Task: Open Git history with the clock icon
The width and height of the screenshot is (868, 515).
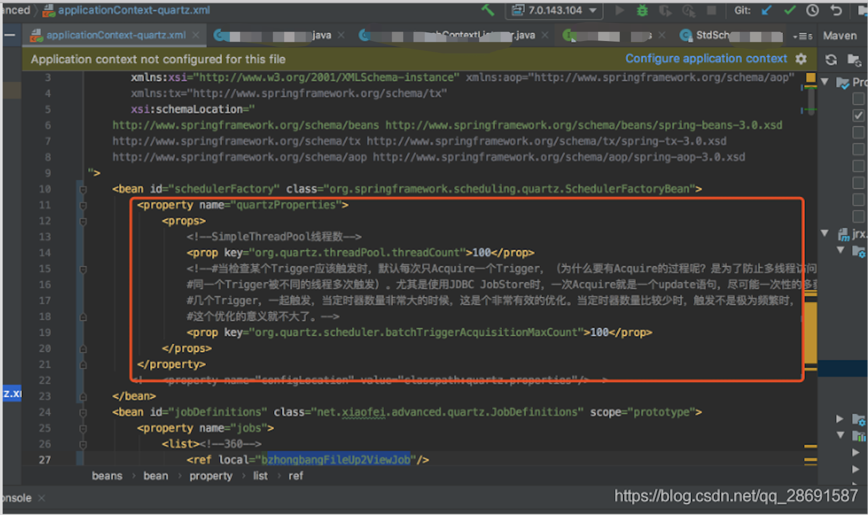Action: pyautogui.click(x=812, y=10)
